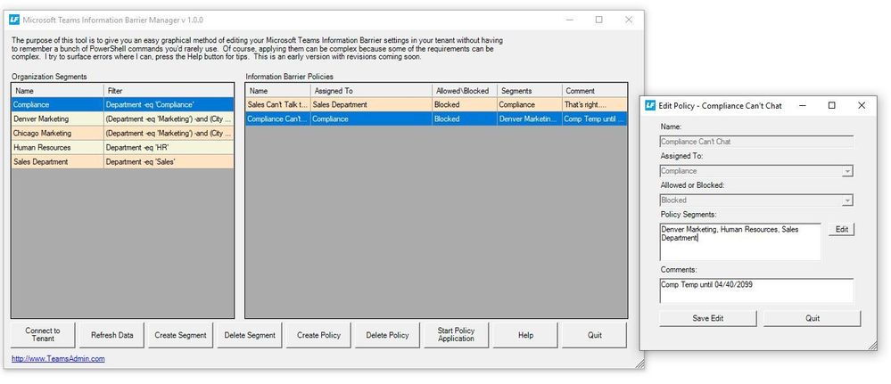Select the Sales Can't Talk policy row
This screenshot has width=891, height=384.
click(x=436, y=104)
